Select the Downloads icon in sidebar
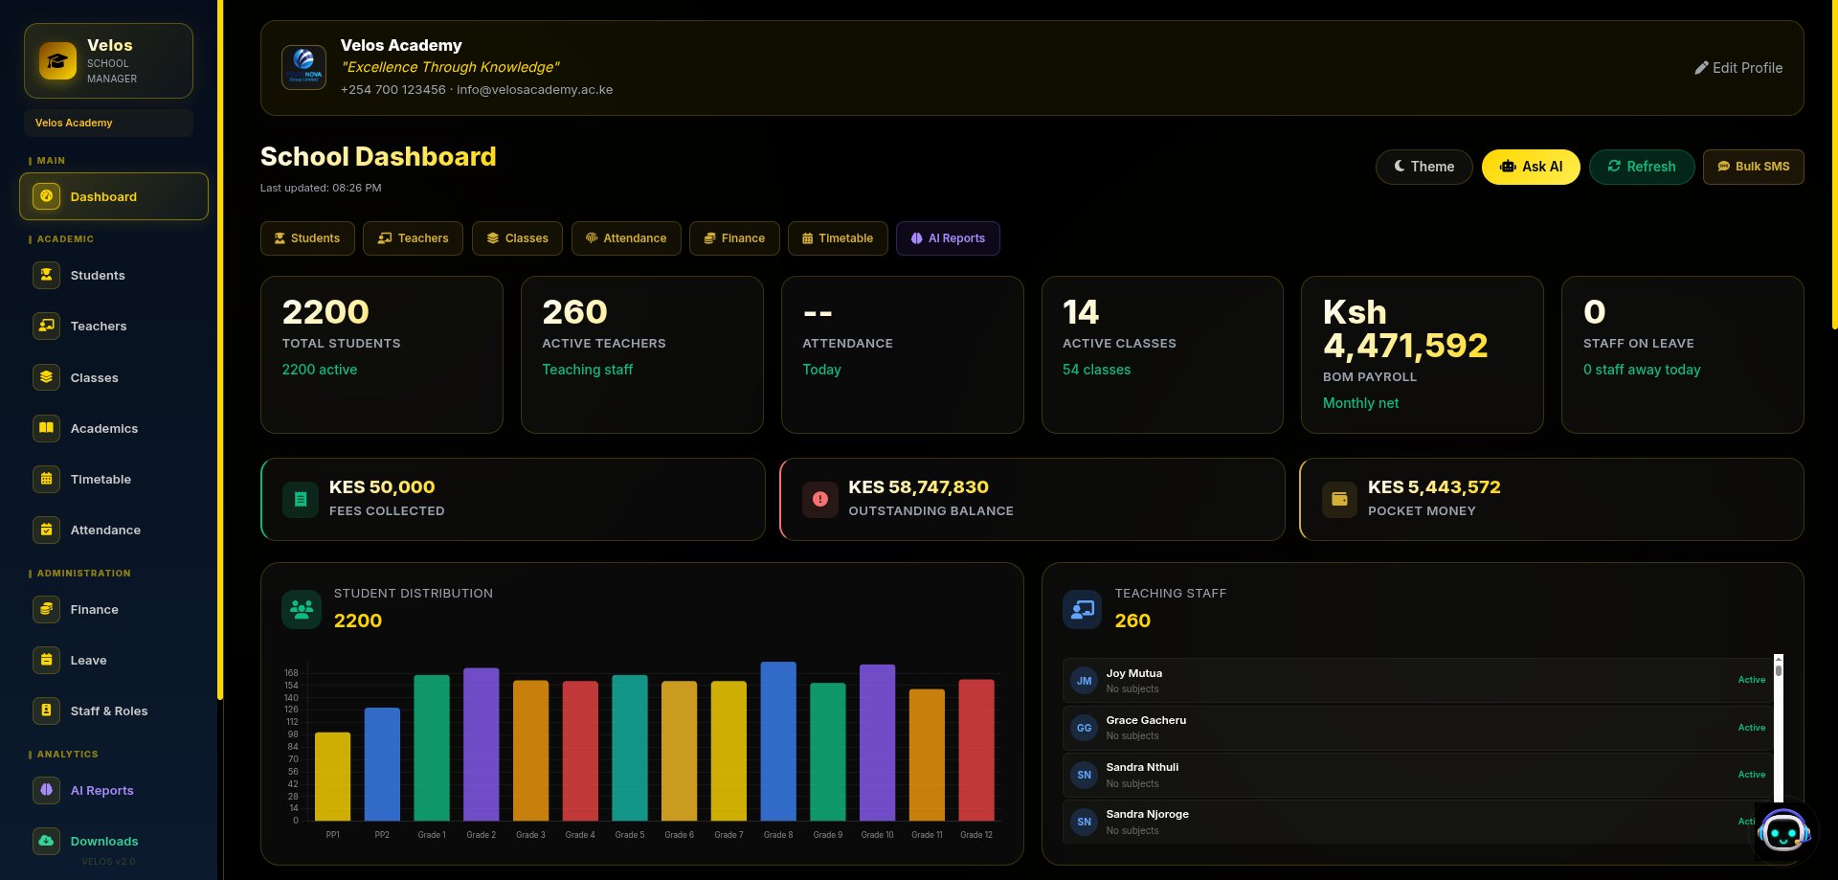 pyautogui.click(x=46, y=841)
